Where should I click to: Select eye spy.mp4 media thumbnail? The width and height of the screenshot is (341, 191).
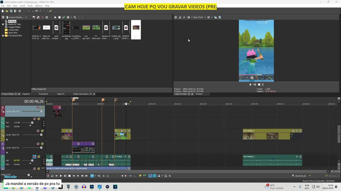coord(86,28)
